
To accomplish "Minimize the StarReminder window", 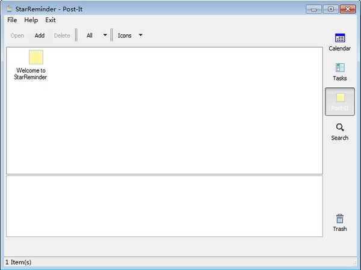I will click(x=313, y=9).
